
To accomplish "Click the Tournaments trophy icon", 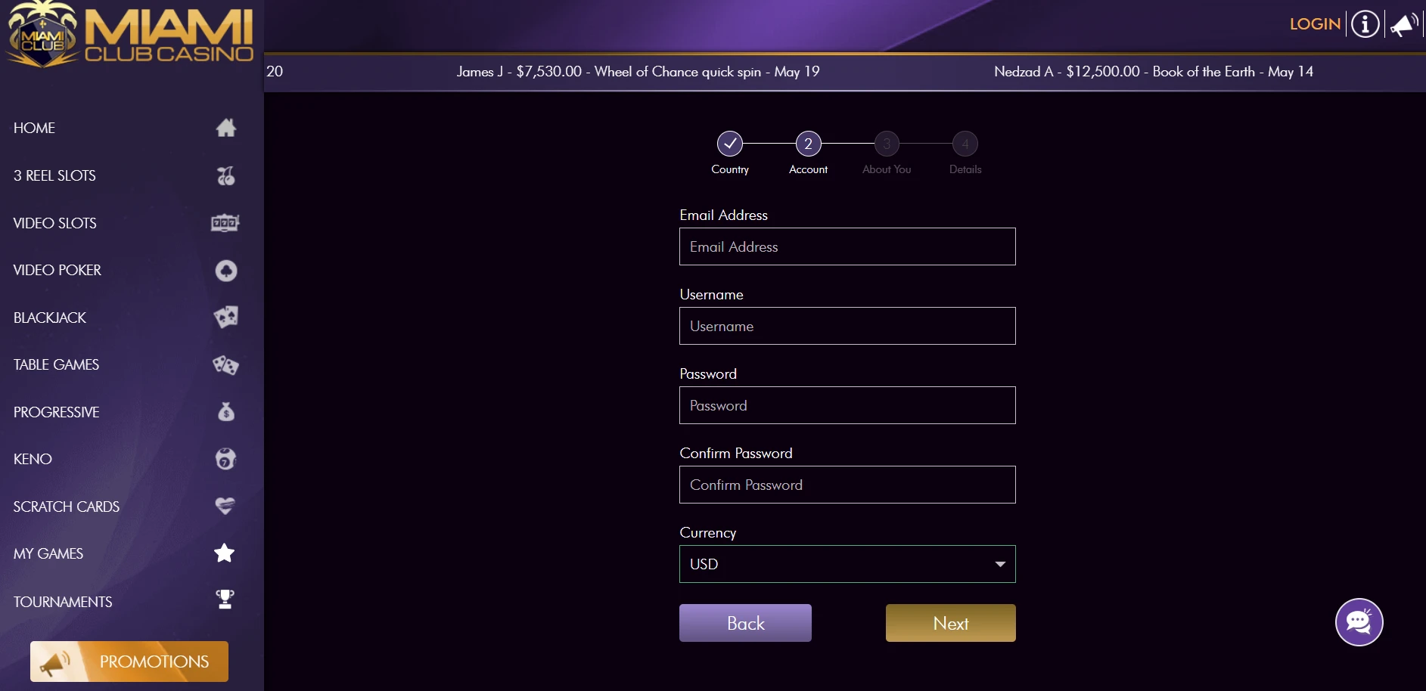I will click(x=225, y=600).
